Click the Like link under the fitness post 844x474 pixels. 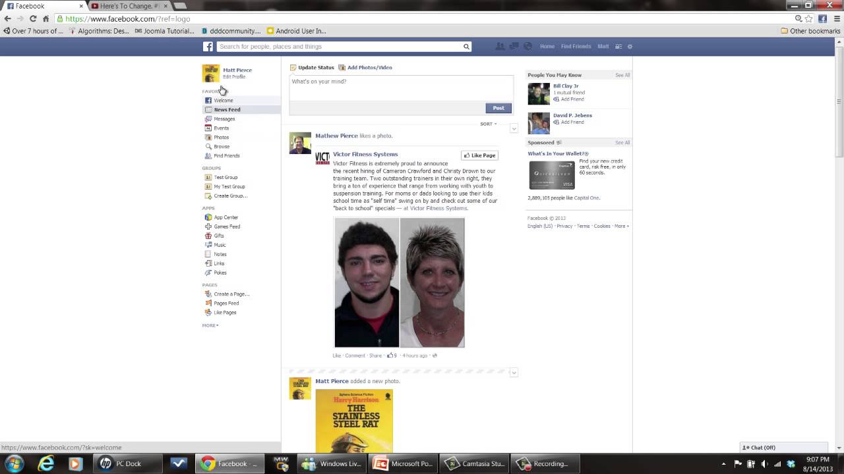(337, 355)
